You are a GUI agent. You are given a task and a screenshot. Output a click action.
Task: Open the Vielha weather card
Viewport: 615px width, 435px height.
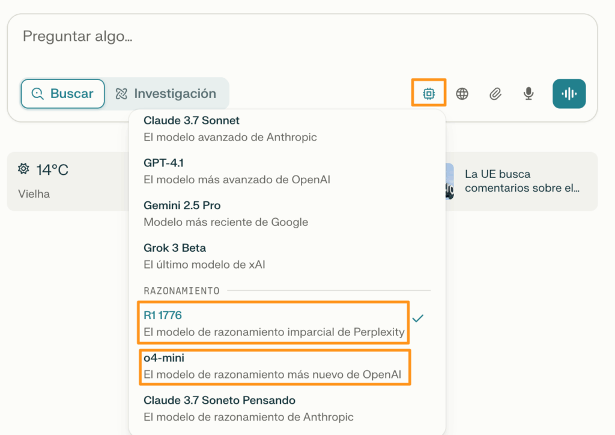point(68,181)
